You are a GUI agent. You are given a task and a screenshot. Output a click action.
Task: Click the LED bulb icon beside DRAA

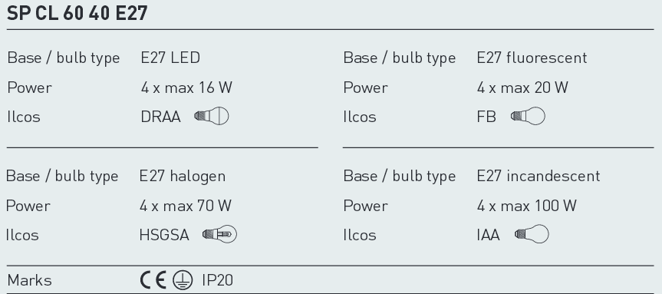(x=212, y=116)
